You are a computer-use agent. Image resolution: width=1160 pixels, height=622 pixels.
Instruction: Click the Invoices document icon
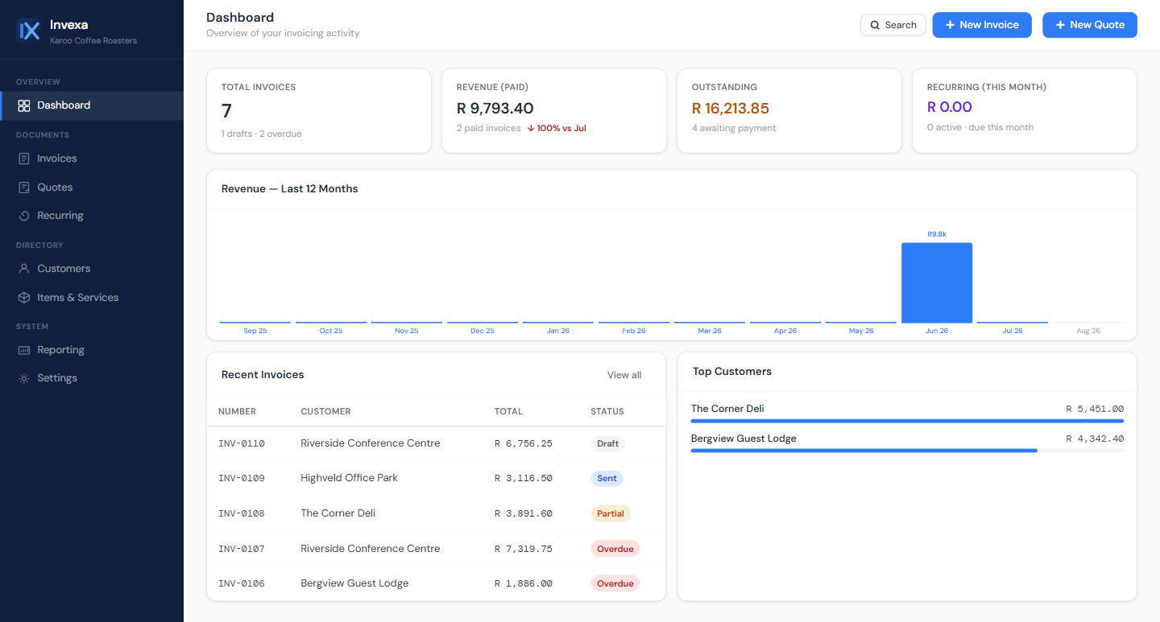pos(24,159)
